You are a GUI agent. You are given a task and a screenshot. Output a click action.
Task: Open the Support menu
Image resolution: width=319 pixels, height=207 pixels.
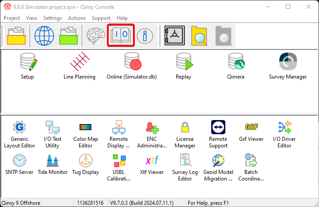(101, 18)
